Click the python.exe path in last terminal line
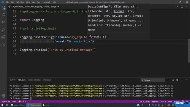The image size is (190, 107). click(x=67, y=96)
